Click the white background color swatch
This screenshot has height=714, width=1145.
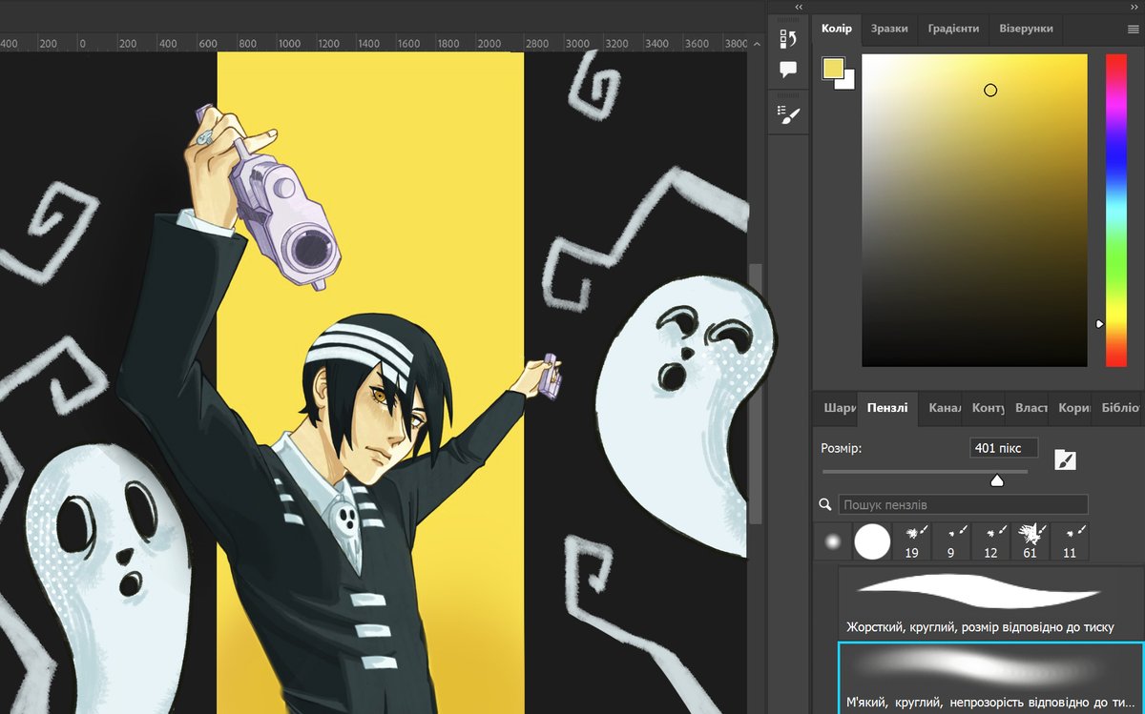coord(847,83)
